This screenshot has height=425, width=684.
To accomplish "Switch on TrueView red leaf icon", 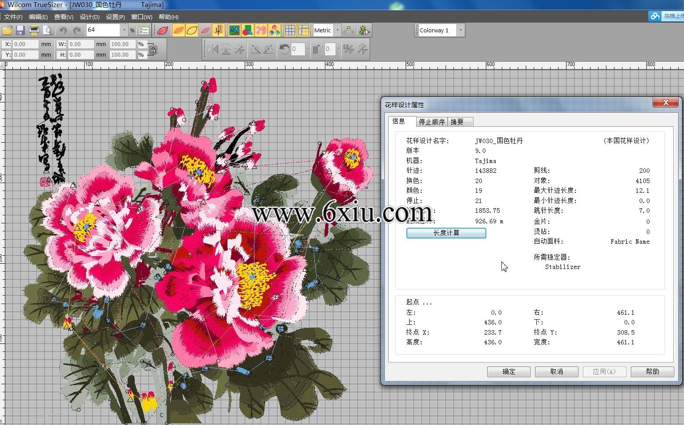I will [x=163, y=30].
